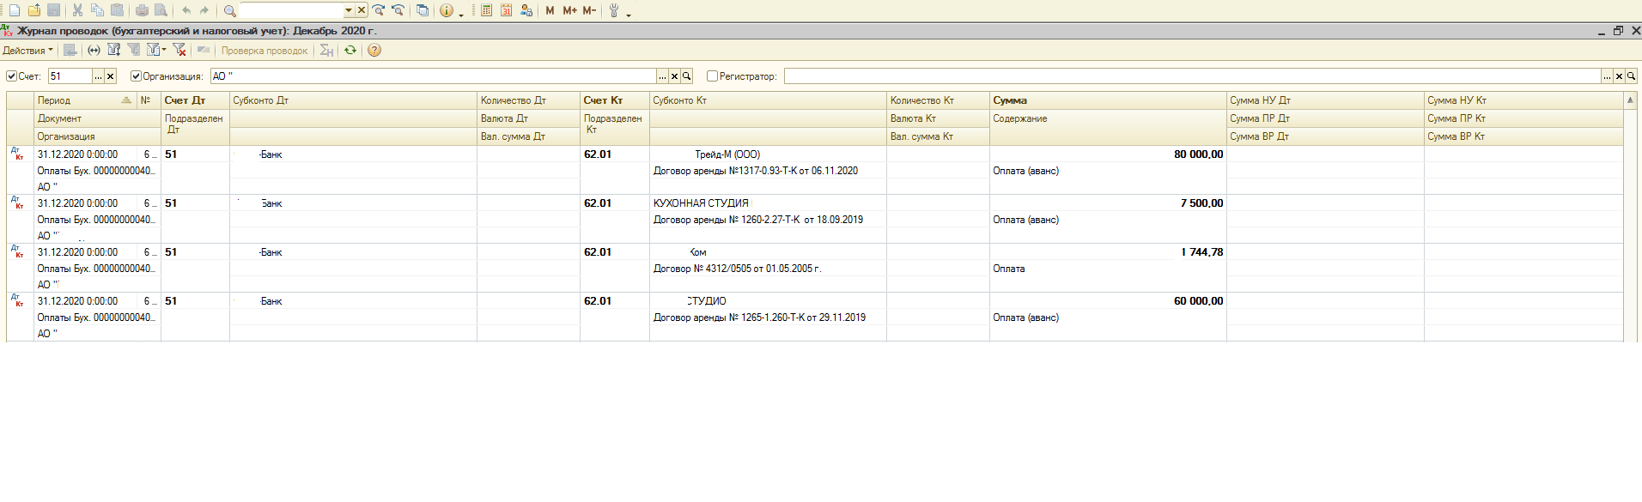Open the calendar icon in top toolbar
The width and height of the screenshot is (1642, 502).
[506, 10]
